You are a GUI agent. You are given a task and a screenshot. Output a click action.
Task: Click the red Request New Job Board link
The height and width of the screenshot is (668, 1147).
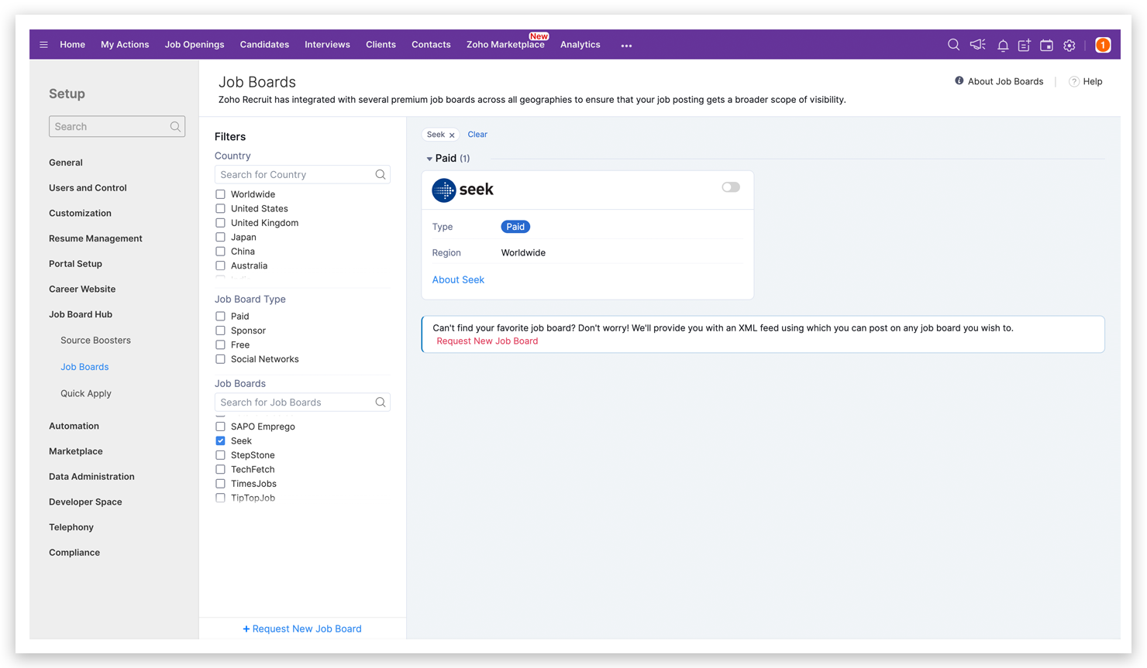[487, 341]
